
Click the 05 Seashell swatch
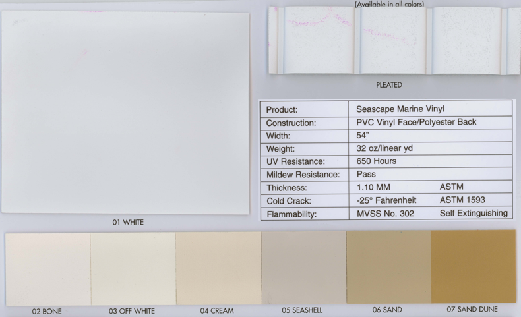303,268
